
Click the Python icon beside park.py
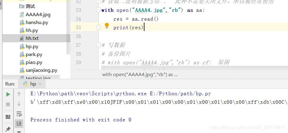22,54
